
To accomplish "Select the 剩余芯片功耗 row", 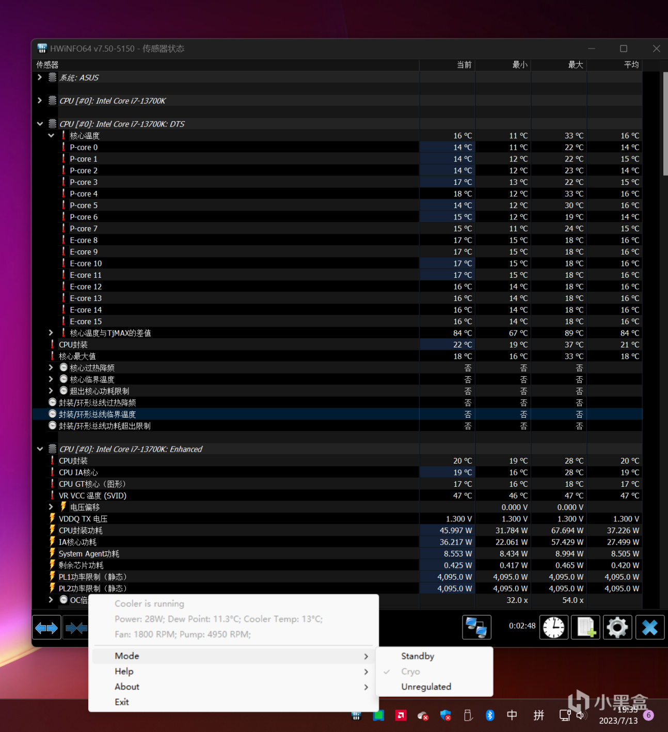I will click(337, 565).
